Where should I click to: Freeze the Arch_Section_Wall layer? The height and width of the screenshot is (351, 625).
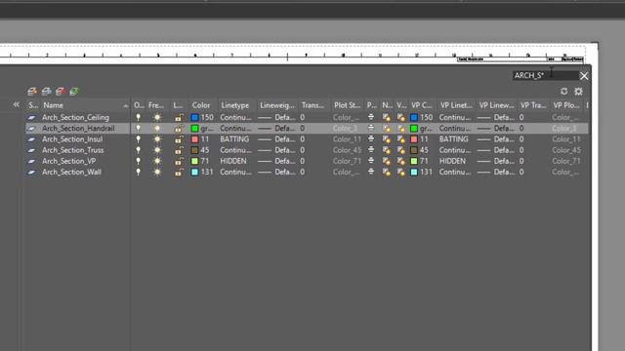(157, 172)
